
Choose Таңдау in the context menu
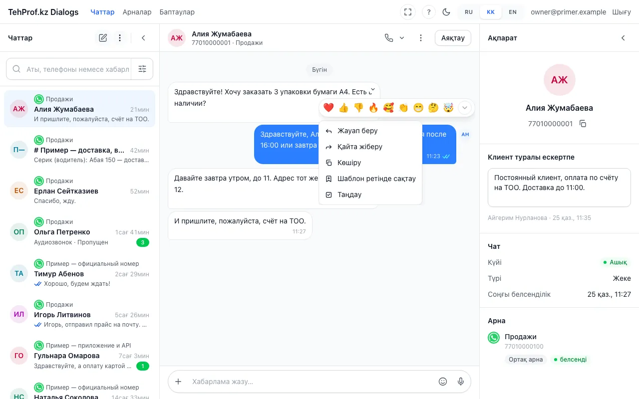(x=370, y=195)
